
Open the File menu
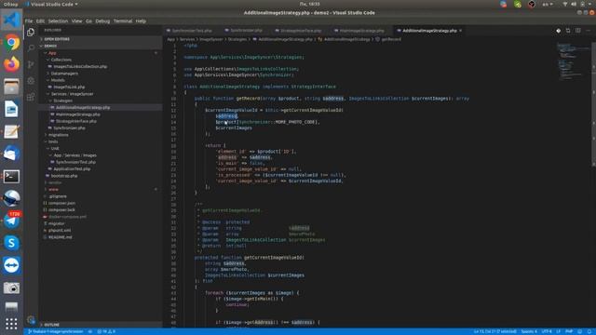[29, 21]
